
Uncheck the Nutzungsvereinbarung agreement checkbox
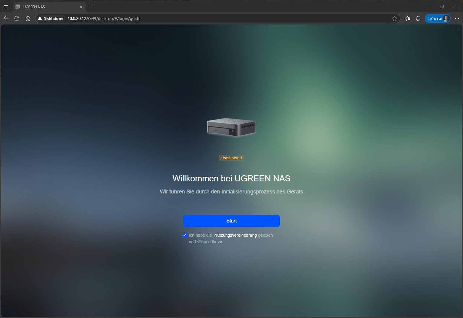coord(185,235)
